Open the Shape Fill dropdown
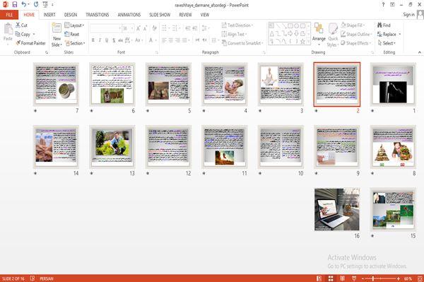This screenshot has height=282, width=424. click(353, 25)
